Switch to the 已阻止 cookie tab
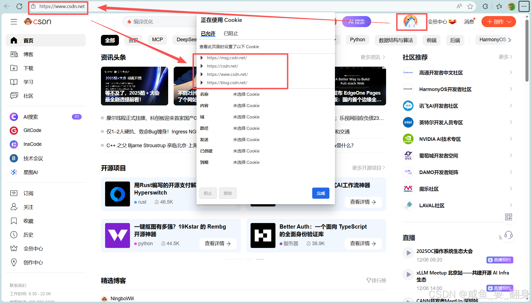Screen dimensions: 531x303 pyautogui.click(x=231, y=33)
